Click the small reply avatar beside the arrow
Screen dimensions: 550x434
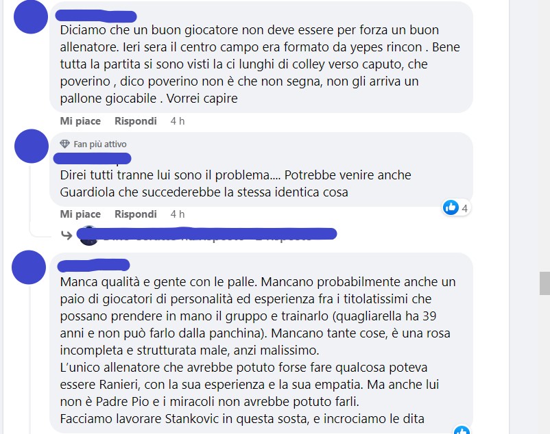88,236
